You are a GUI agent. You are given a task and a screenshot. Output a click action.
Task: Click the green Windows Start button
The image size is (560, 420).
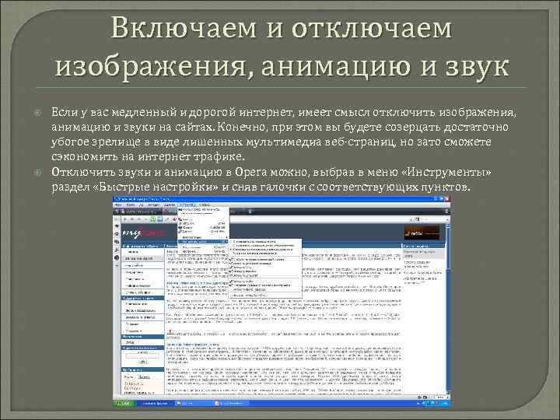[x=124, y=403]
